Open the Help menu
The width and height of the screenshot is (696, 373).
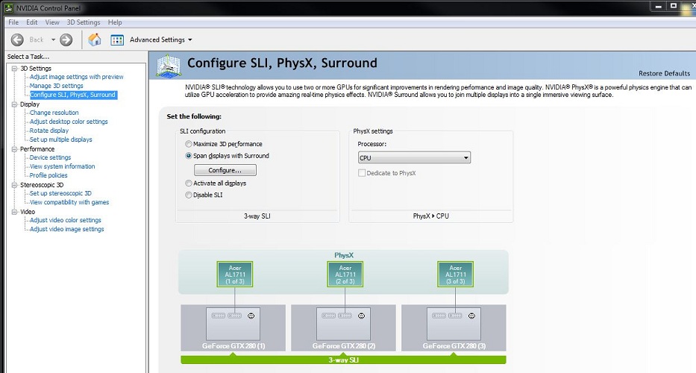tap(115, 22)
